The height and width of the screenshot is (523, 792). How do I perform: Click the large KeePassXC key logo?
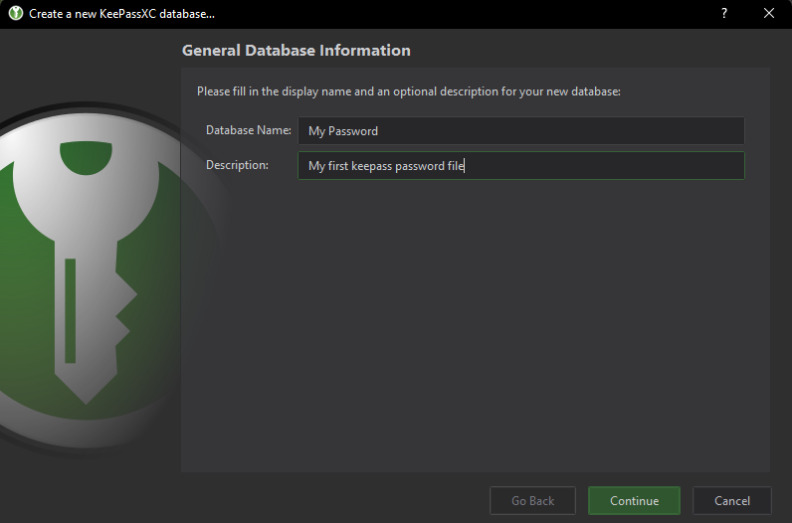tap(86, 275)
